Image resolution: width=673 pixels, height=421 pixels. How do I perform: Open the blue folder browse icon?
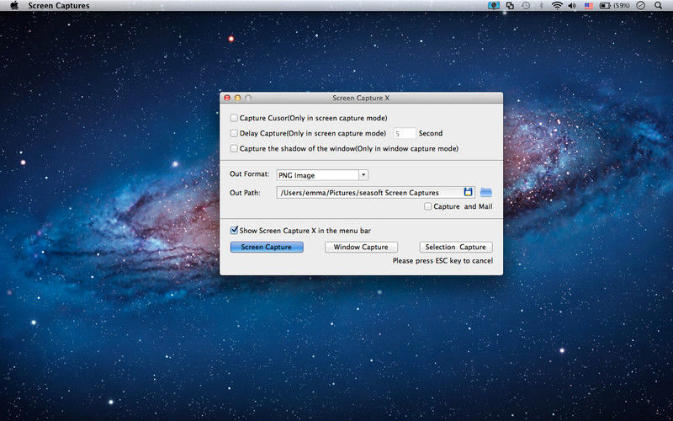(486, 193)
